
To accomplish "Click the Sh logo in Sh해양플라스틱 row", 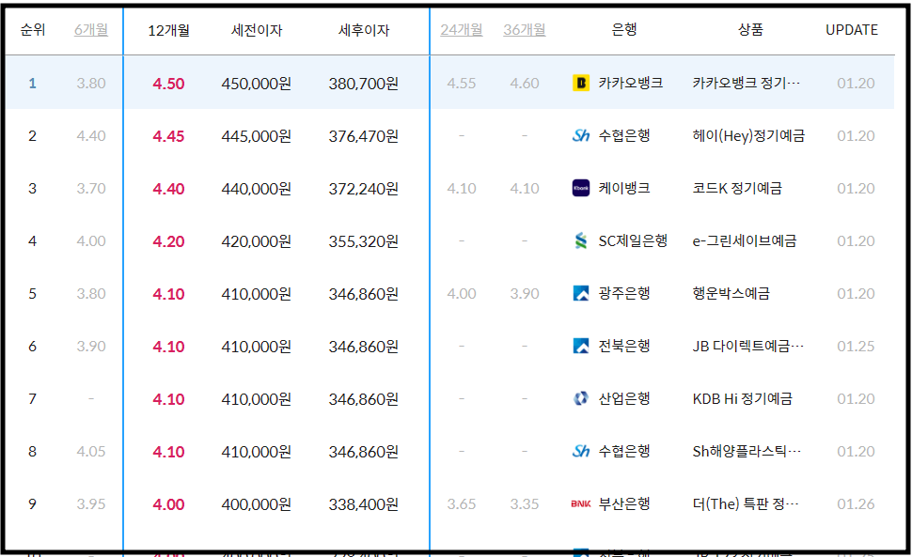I will pos(580,451).
